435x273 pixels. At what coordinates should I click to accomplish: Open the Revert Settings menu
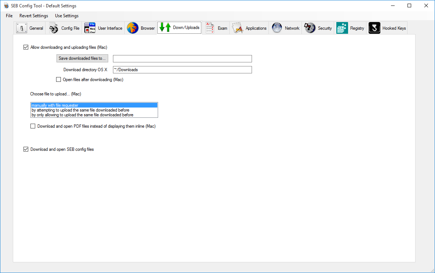click(x=34, y=16)
